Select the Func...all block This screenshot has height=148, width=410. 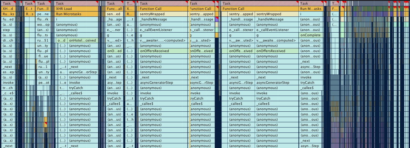click(x=114, y=9)
